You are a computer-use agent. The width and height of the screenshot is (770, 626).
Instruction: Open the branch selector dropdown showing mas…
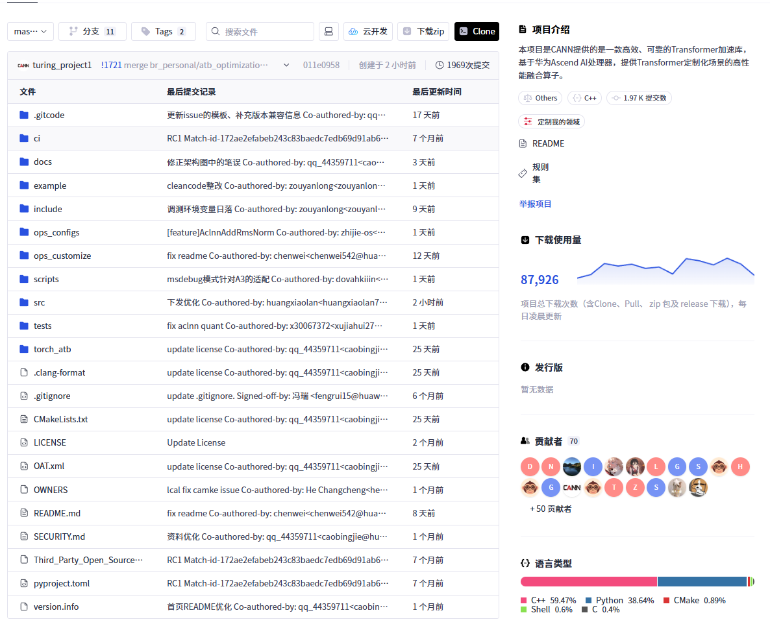[x=31, y=31]
